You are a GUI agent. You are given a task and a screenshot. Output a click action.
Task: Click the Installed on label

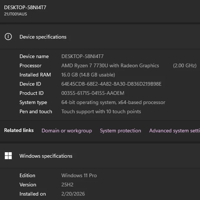32,194
